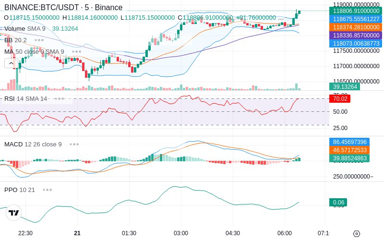
Task: Open more options for BB 20 2
Action: (x=39, y=40)
